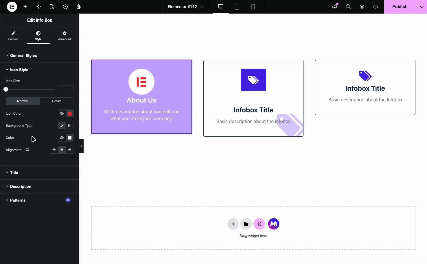Align icon to the center
The height and width of the screenshot is (264, 427).
[x=62, y=150]
